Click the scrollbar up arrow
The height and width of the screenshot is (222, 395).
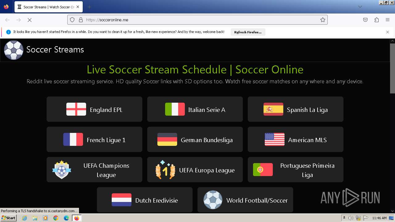click(x=393, y=41)
